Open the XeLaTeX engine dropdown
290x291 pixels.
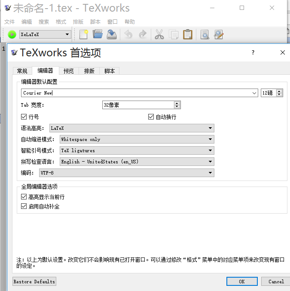[x=45, y=34]
